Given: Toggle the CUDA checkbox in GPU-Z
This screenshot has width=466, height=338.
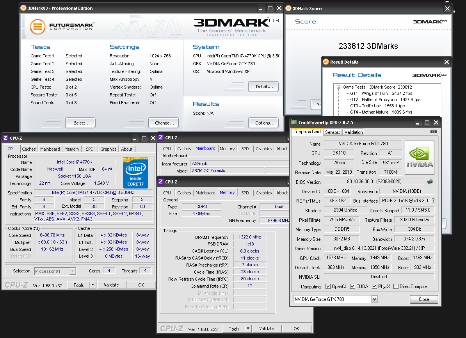Looking at the screenshot, I should [352, 286].
